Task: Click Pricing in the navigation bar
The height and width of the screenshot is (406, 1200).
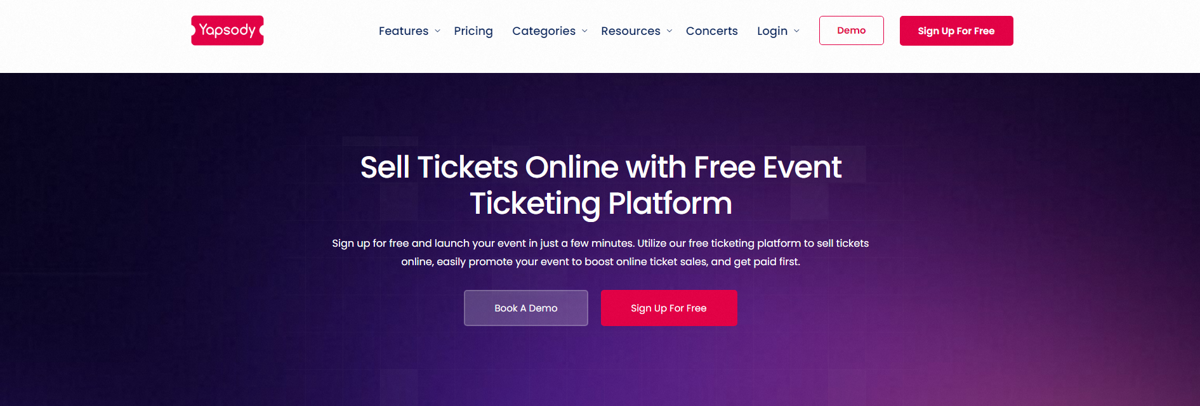Action: pyautogui.click(x=473, y=30)
